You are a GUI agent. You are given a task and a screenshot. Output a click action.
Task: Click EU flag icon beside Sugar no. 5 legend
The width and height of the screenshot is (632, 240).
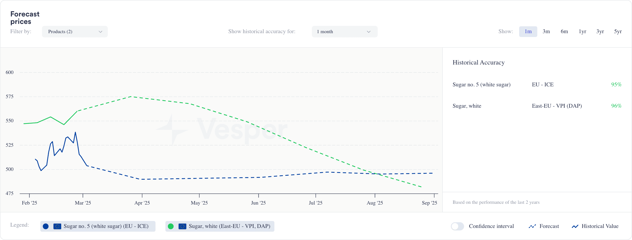pyautogui.click(x=57, y=226)
